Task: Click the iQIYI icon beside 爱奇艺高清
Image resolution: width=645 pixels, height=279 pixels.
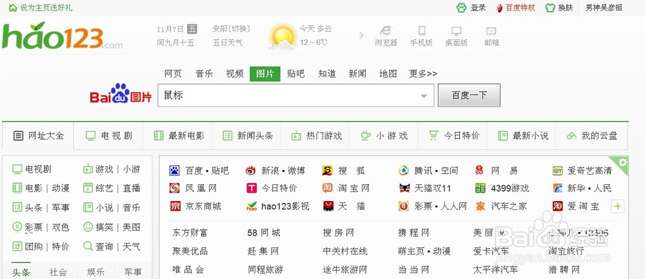Action: point(557,171)
